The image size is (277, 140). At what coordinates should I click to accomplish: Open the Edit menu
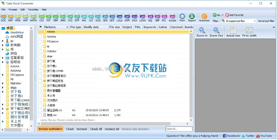coord(22,9)
